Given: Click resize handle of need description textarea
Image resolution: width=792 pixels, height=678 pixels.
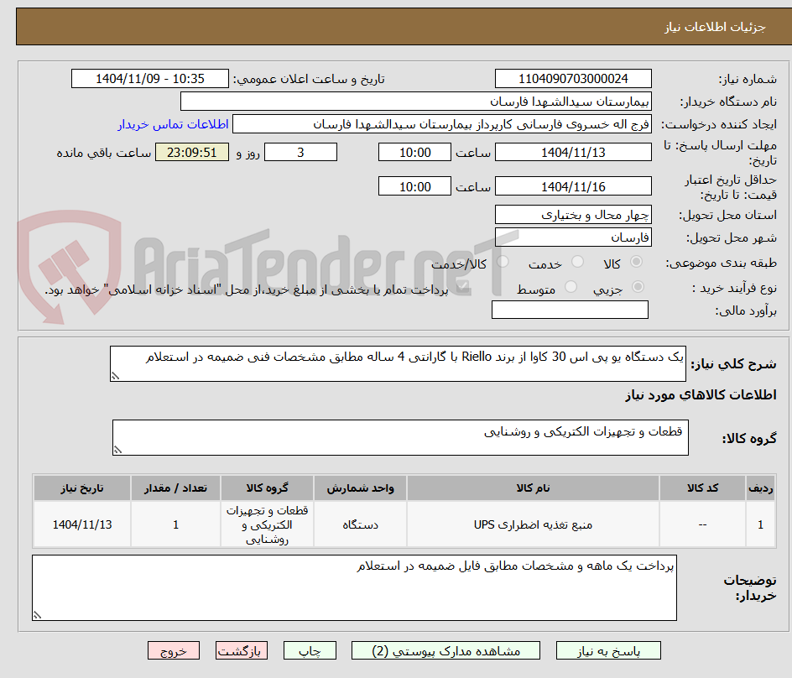Looking at the screenshot, I should click(115, 376).
